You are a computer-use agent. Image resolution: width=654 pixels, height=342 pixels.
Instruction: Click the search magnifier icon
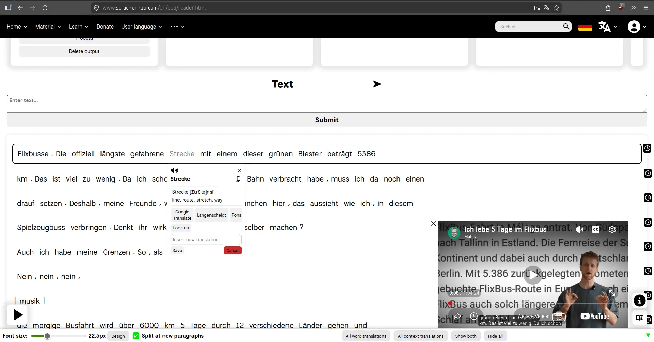[x=566, y=27]
